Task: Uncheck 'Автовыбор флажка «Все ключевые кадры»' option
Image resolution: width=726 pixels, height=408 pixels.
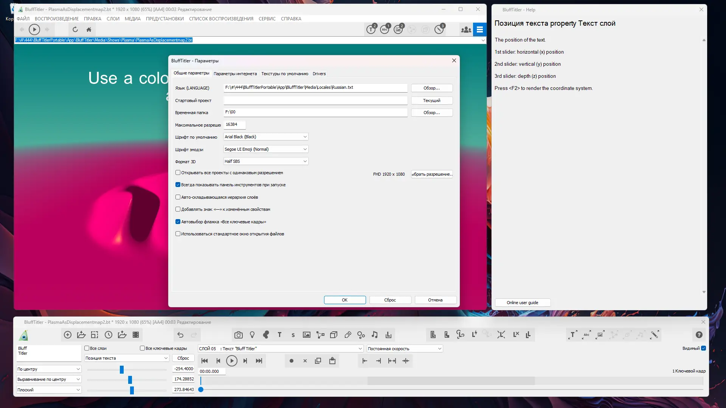Action: tap(178, 222)
